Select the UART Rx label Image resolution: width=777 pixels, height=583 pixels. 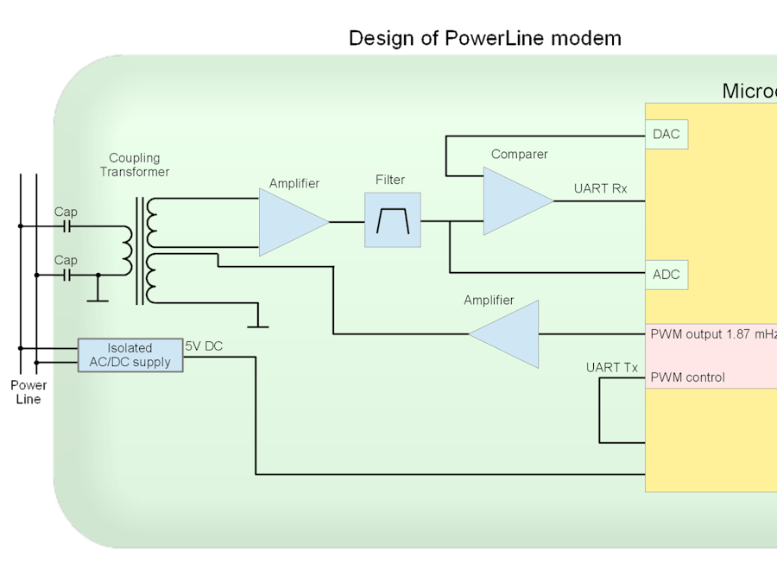[603, 188]
